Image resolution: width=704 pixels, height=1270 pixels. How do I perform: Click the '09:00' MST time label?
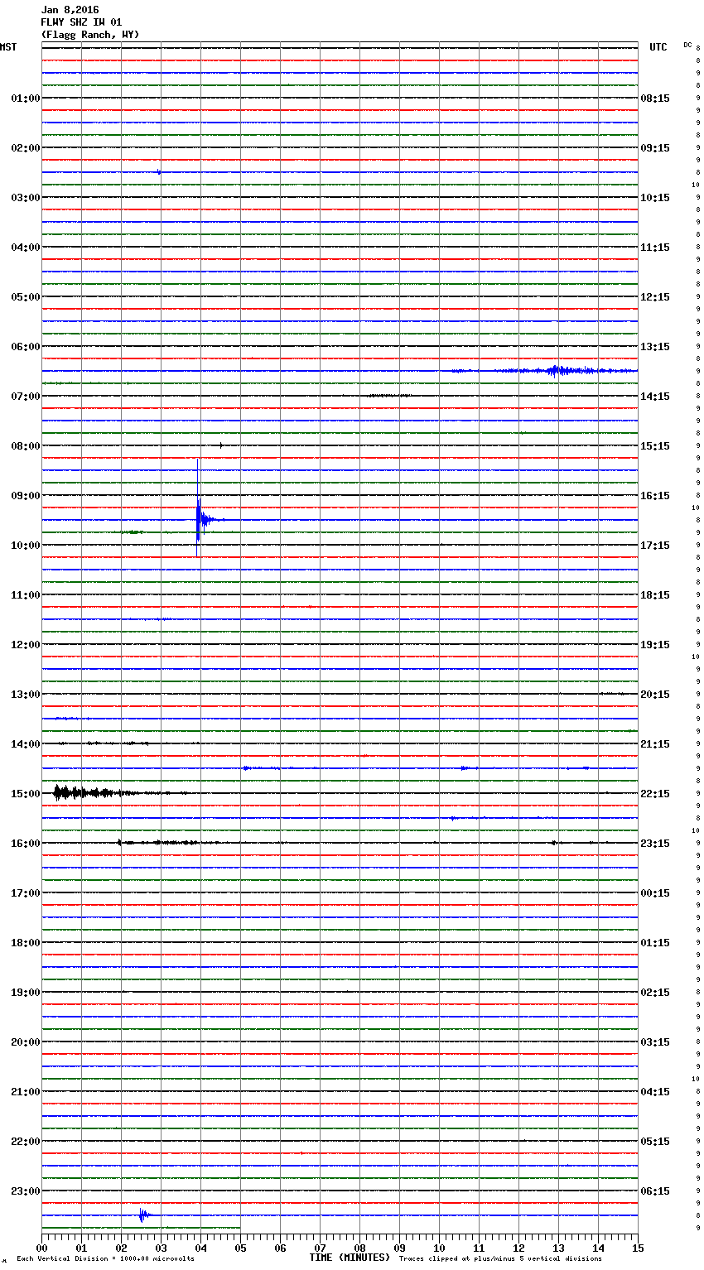click(26, 496)
